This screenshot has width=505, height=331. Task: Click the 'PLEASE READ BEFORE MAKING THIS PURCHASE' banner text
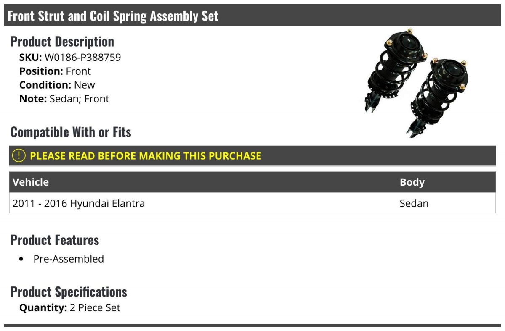146,156
